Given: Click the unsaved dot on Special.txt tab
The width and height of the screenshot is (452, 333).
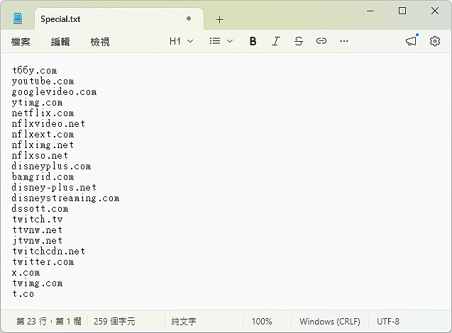Looking at the screenshot, I should (189, 18).
